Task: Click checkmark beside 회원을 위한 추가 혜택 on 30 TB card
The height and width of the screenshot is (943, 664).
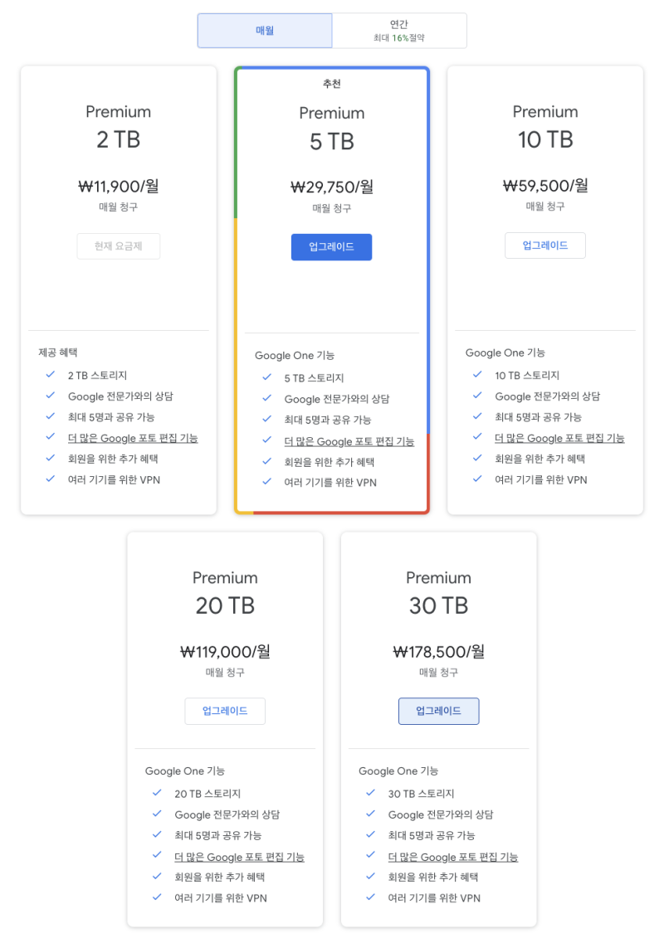Action: click(x=370, y=877)
